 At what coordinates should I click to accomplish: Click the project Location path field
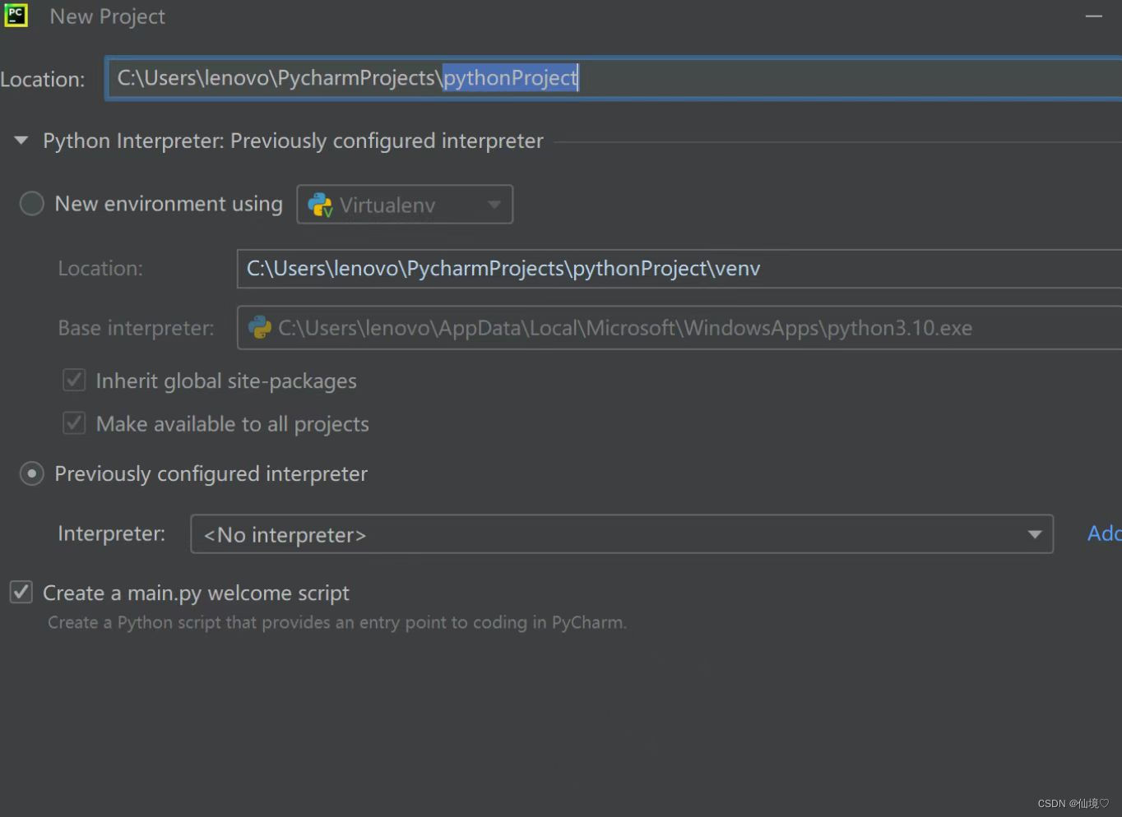(x=614, y=78)
